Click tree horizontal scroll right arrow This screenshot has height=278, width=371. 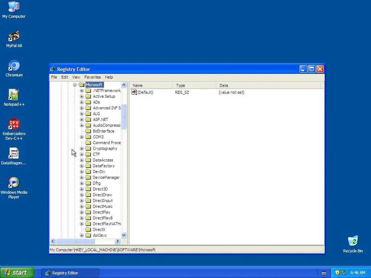tap(118, 241)
